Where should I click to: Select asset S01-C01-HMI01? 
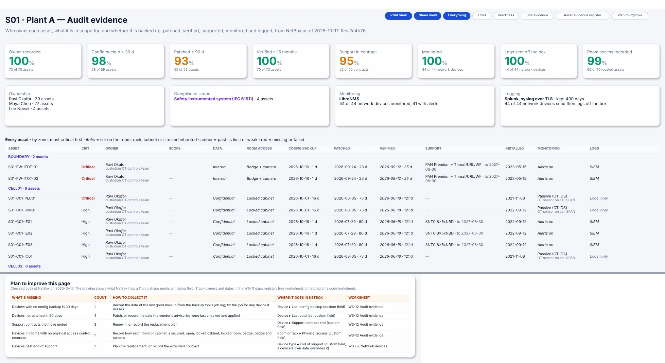[x=22, y=210]
